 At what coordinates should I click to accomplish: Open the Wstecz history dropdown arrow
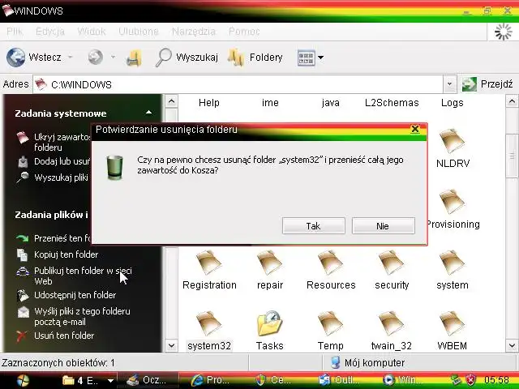pos(71,58)
